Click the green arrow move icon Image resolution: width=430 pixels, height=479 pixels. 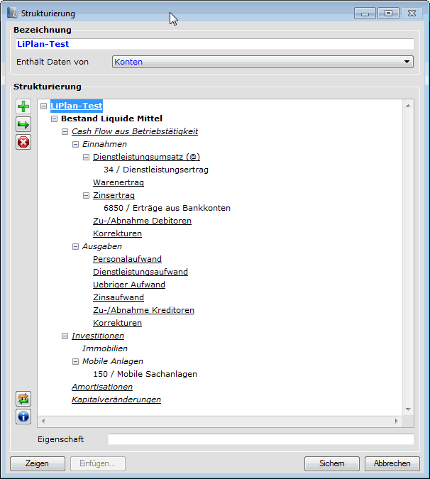[23, 125]
